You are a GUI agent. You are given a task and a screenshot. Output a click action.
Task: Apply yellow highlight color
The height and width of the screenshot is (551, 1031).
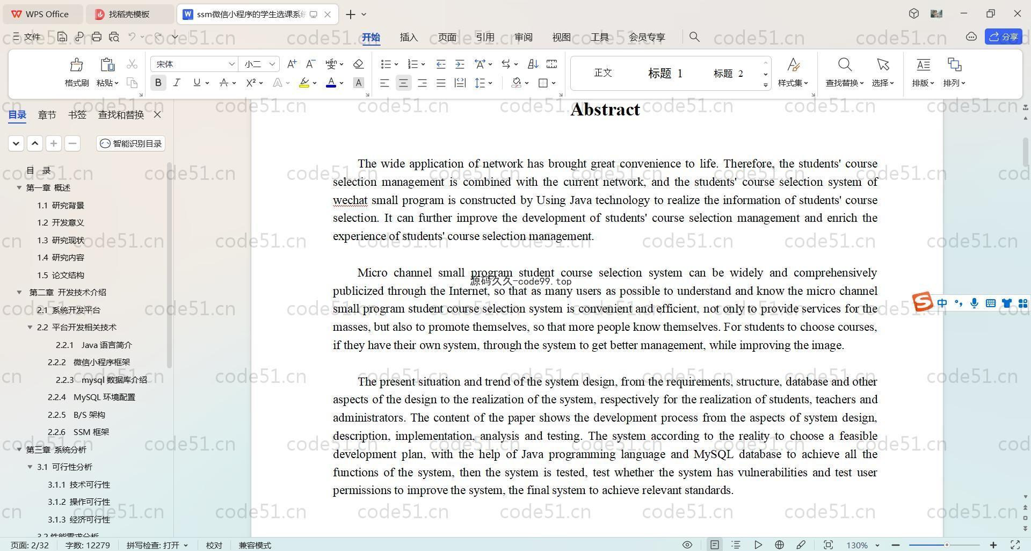304,83
